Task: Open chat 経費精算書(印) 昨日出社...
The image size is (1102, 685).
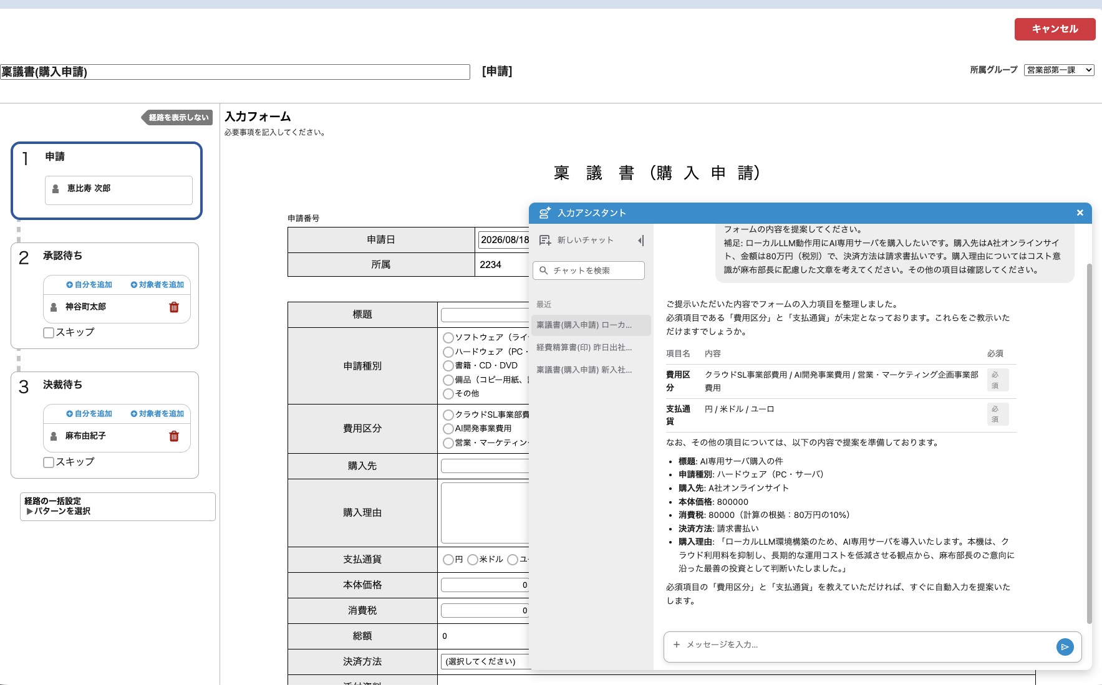Action: tap(590, 347)
